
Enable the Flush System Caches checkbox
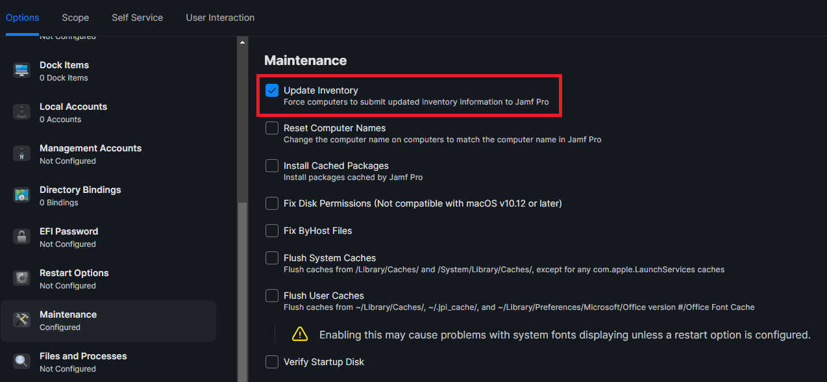pos(272,258)
